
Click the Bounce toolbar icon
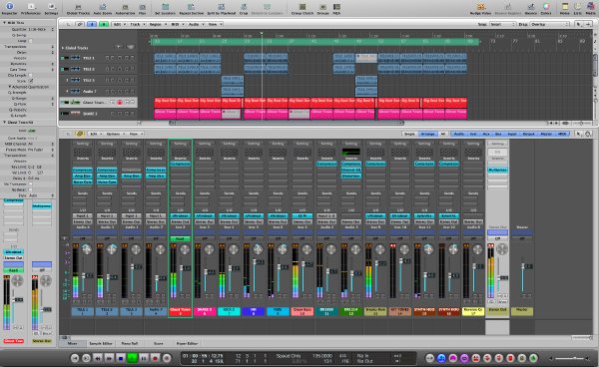pyautogui.click(x=531, y=8)
